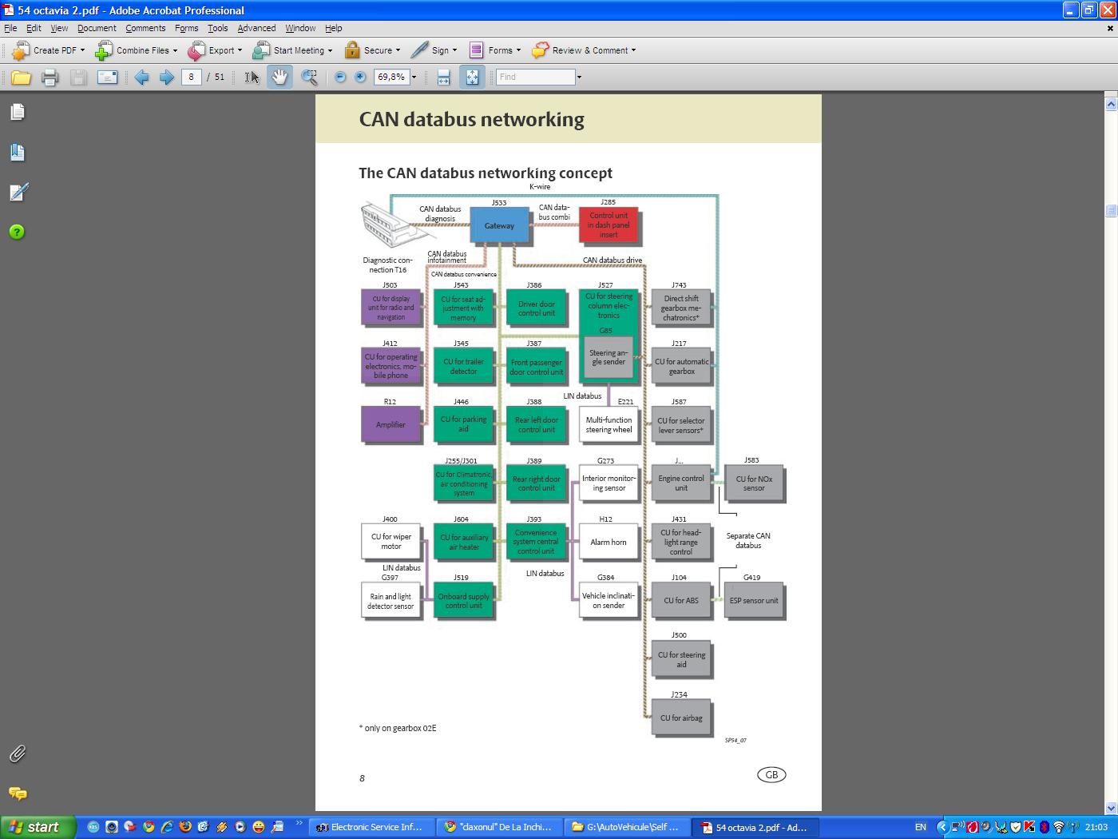The width and height of the screenshot is (1118, 839).
Task: Go to the previous page arrow
Action: click(142, 78)
